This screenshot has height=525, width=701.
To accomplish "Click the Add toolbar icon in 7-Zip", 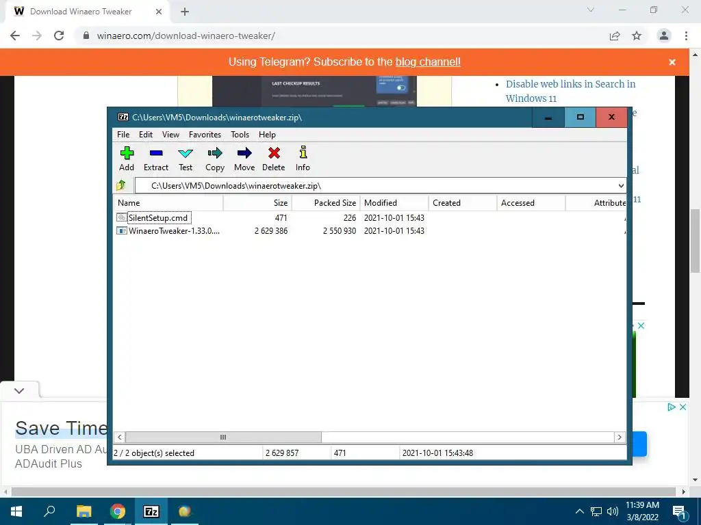I will (127, 159).
